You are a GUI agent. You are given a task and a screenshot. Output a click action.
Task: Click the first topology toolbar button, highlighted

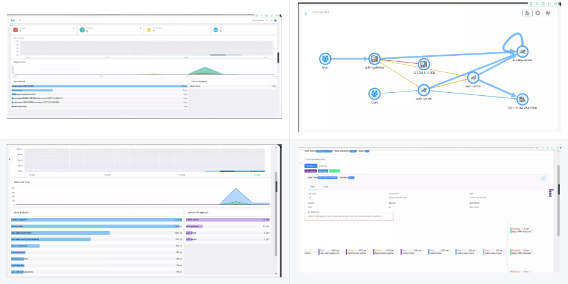[527, 13]
